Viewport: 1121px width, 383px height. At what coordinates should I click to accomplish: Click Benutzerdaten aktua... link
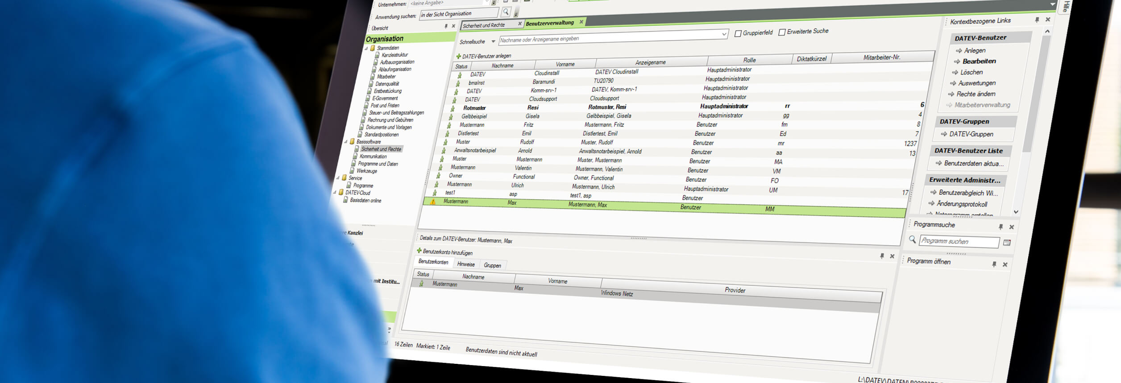pos(974,164)
